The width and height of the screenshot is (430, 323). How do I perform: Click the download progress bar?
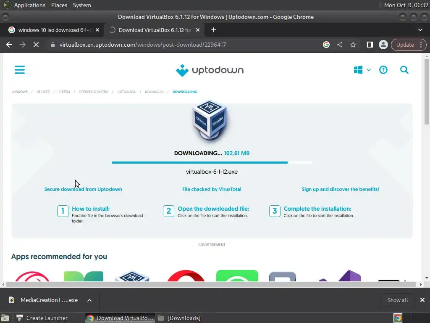tap(212, 163)
